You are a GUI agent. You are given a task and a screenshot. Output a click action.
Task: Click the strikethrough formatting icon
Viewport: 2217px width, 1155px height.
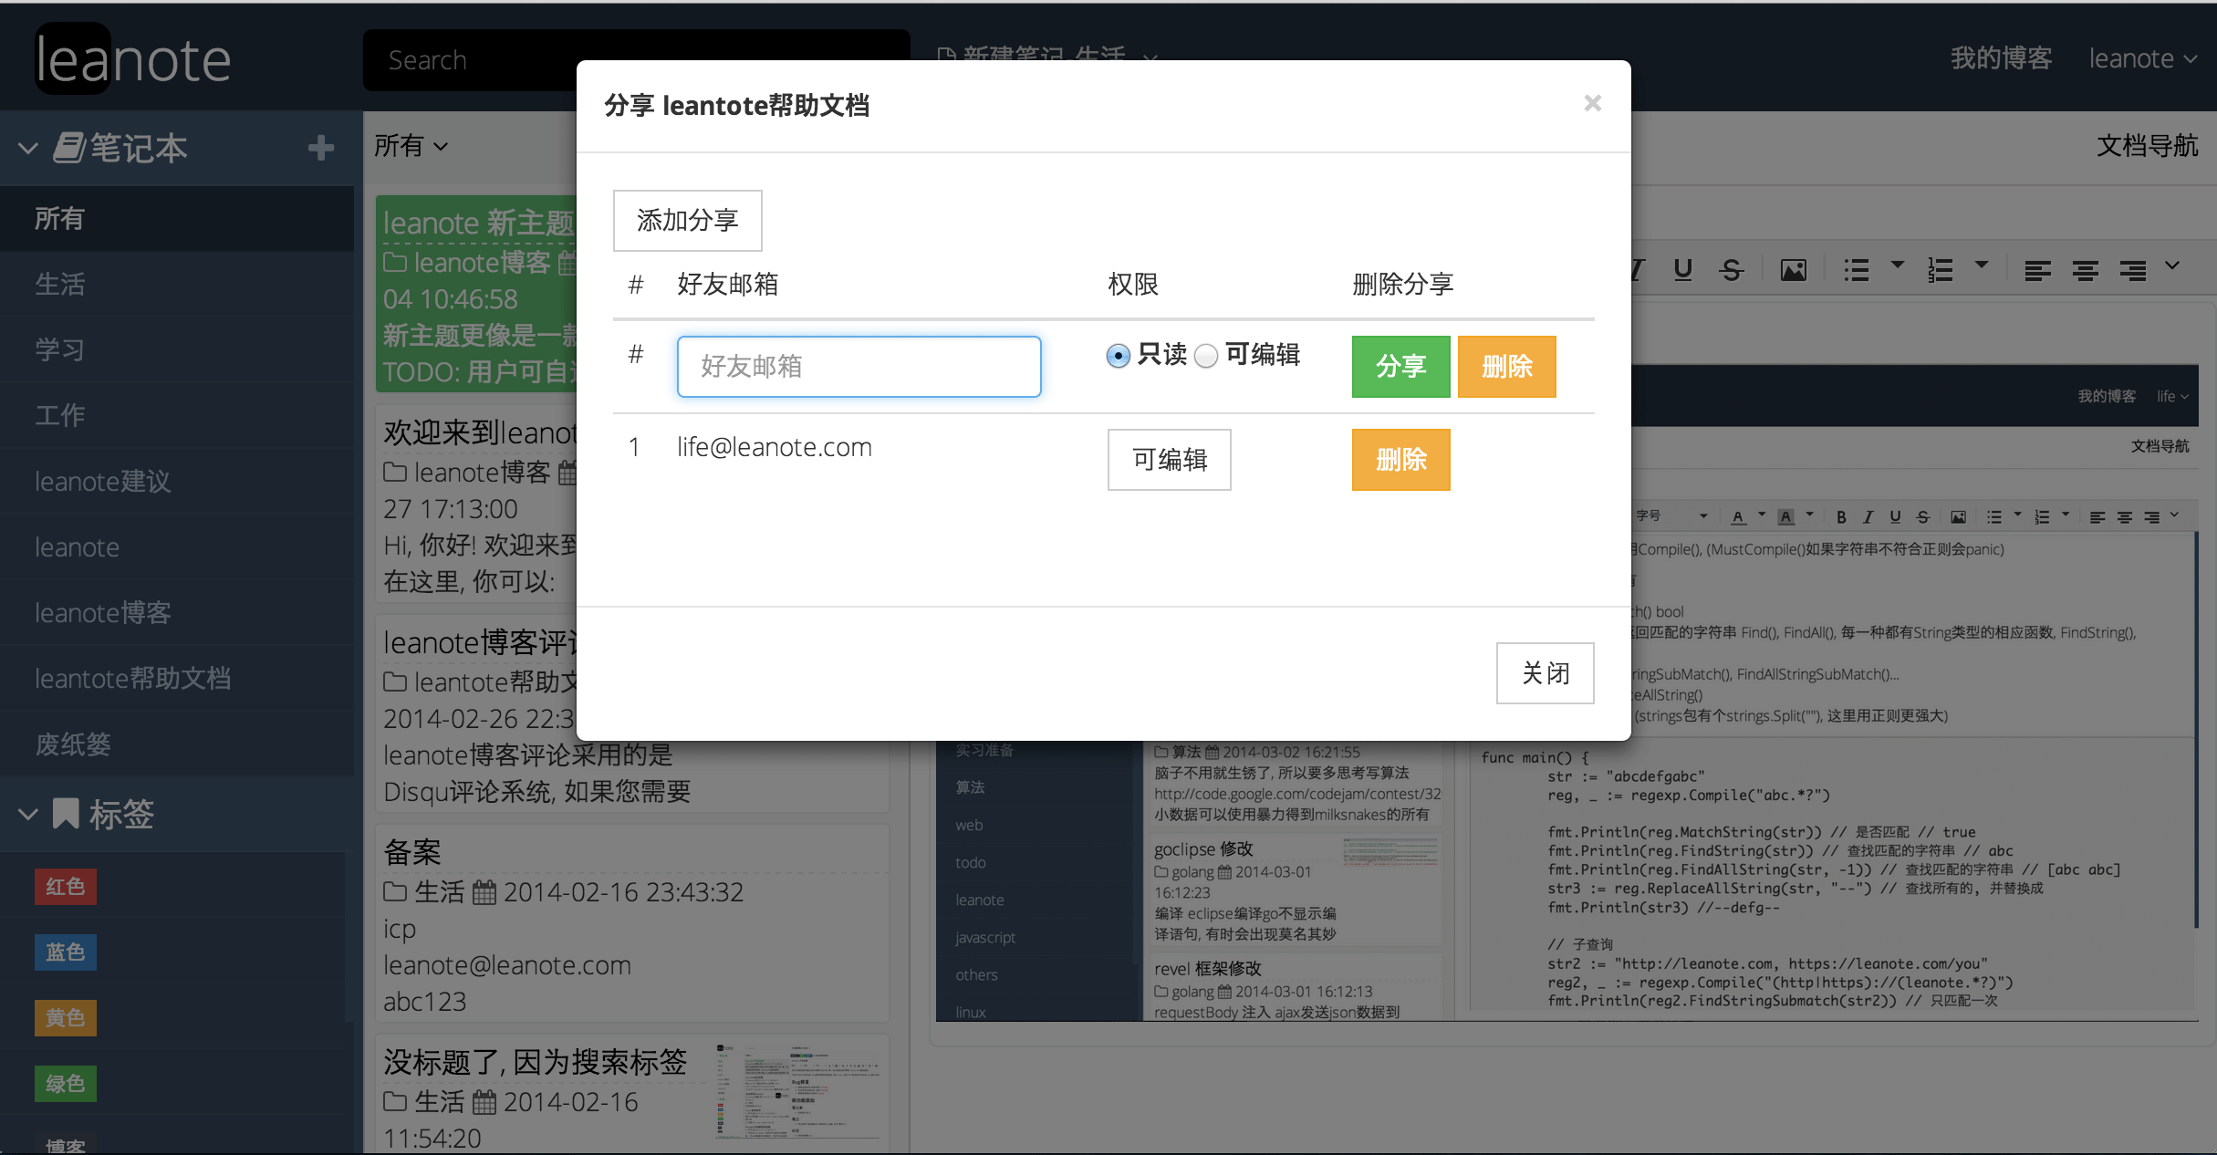(1731, 270)
